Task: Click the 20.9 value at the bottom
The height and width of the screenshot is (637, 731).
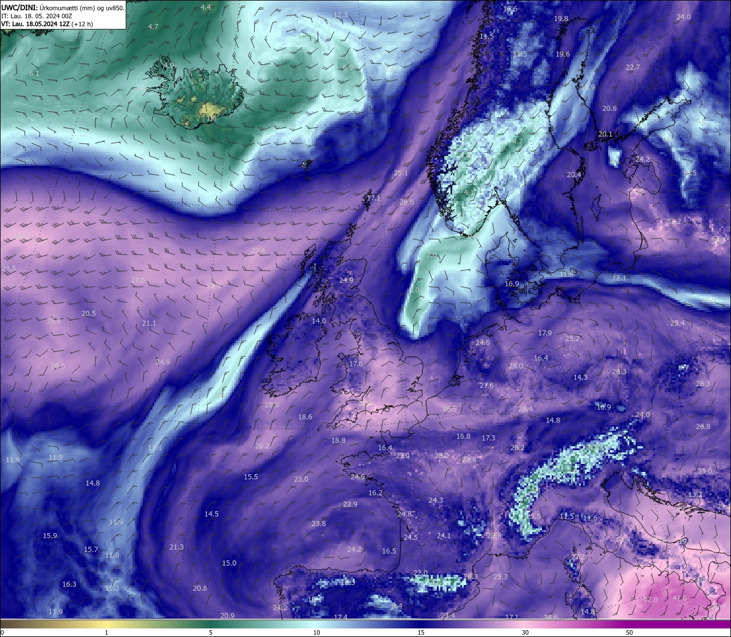Action: (x=227, y=616)
